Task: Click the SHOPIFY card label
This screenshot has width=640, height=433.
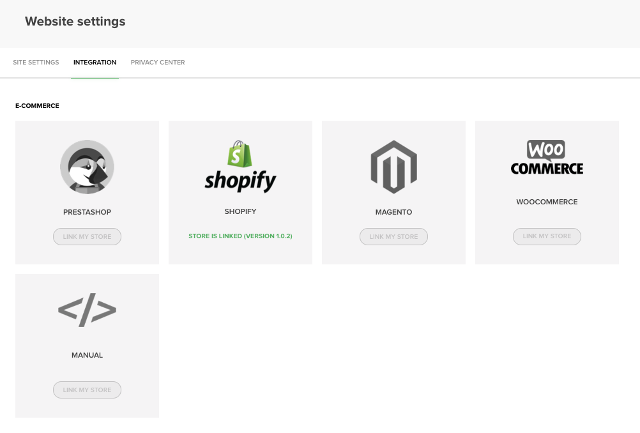Action: [x=240, y=211]
